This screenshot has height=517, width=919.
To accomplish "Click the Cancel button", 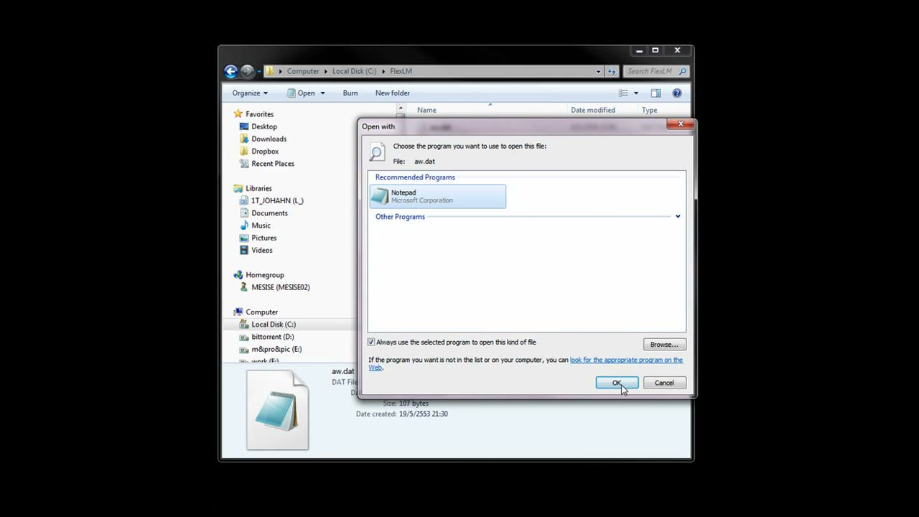I will (664, 383).
